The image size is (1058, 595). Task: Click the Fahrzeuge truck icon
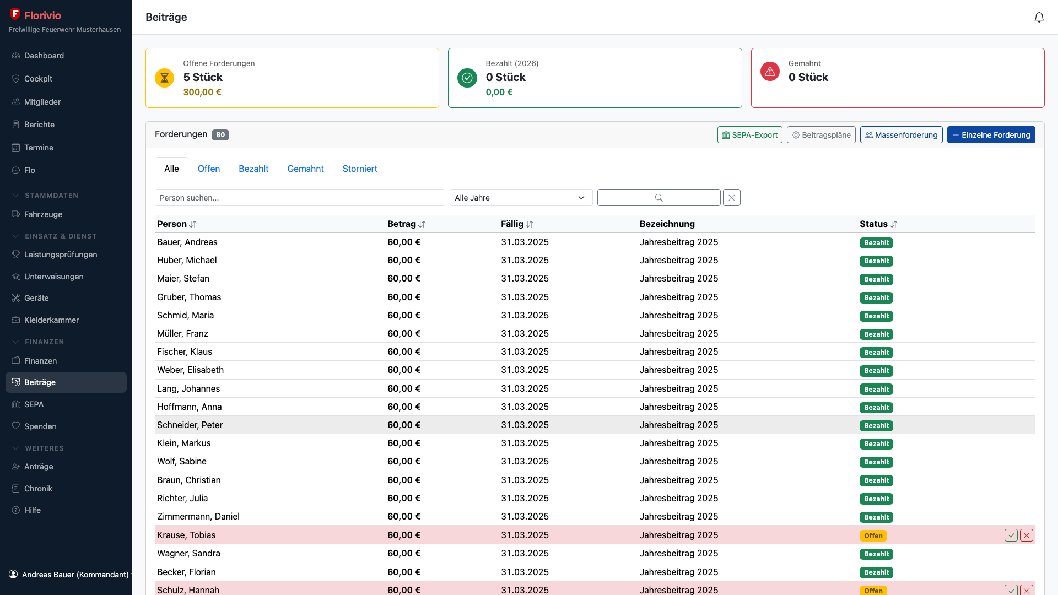pos(15,214)
